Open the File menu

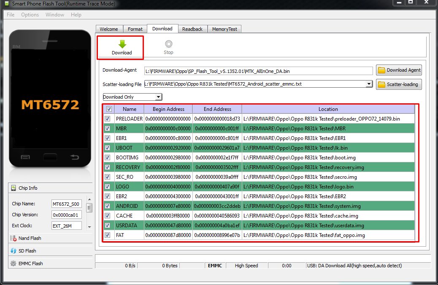(11, 15)
